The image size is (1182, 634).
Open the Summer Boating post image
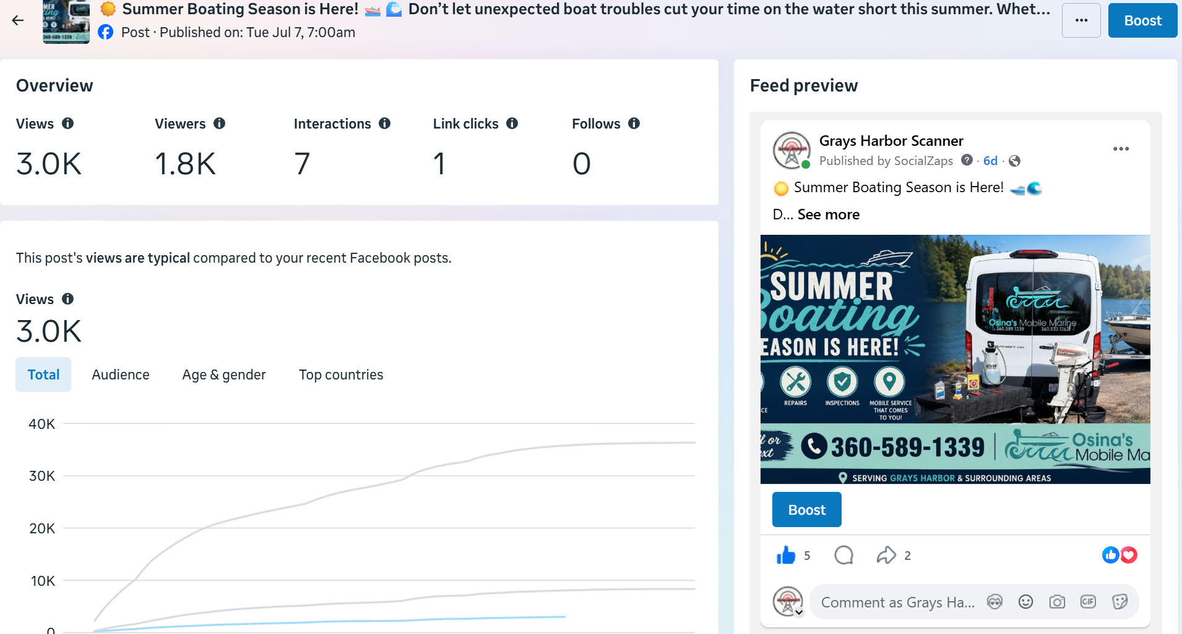pyautogui.click(x=955, y=359)
